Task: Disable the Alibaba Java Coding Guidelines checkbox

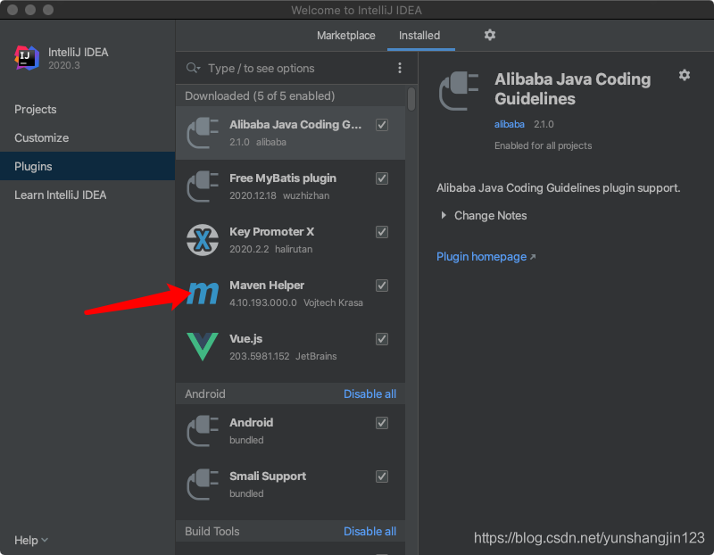Action: tap(382, 125)
